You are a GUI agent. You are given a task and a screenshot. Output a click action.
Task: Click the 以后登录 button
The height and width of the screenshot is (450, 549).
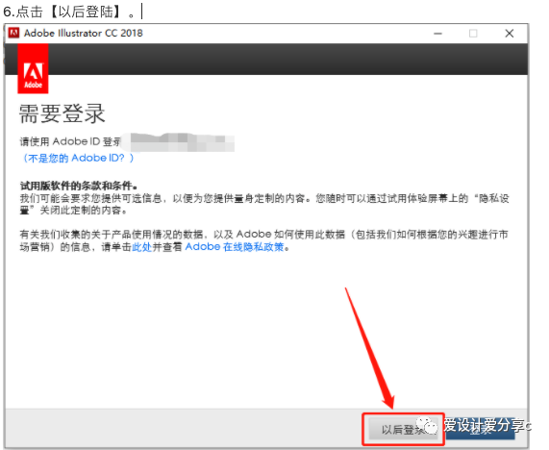pos(403,429)
